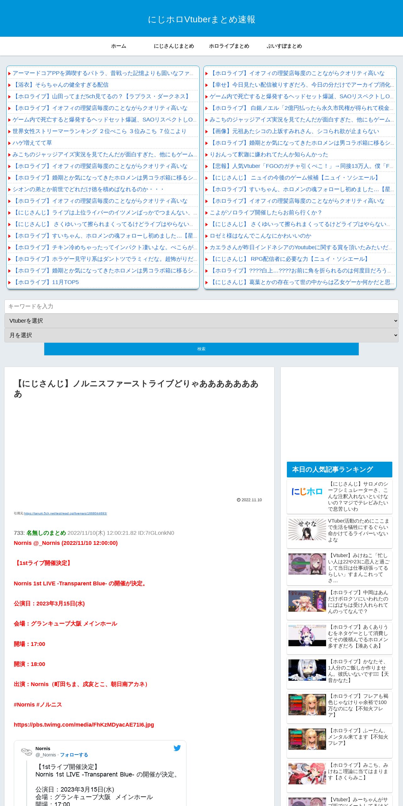The height and width of the screenshot is (806, 403).
Task: Go to the ホーム menu item
Action: (x=119, y=46)
